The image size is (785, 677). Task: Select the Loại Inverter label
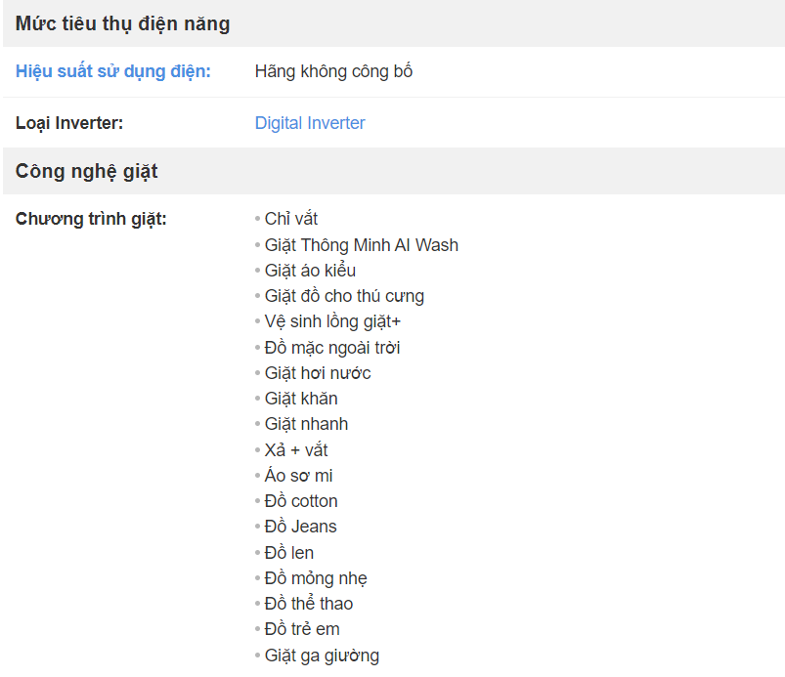[x=69, y=123]
